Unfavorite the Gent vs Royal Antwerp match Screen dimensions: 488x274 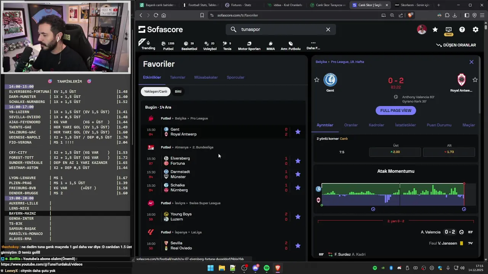298,132
